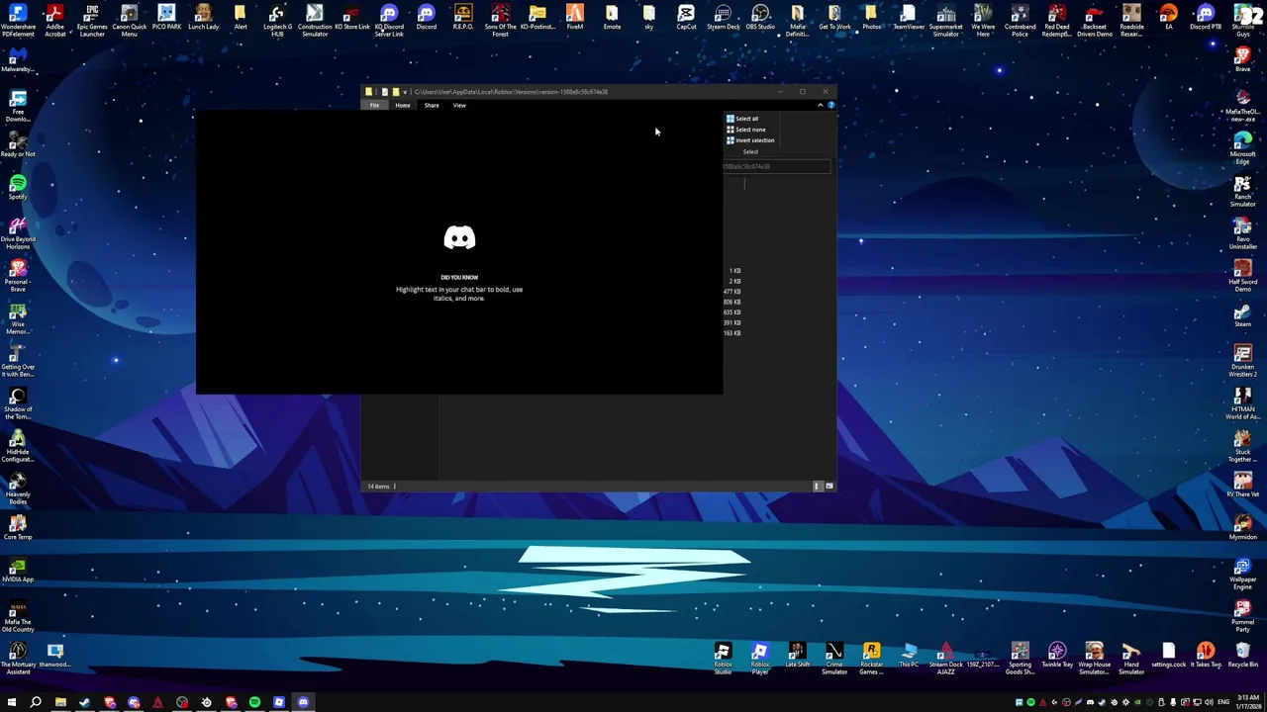Viewport: 1267px width, 712px height.
Task: Launch the CapCut desktop shortcut
Action: (686, 18)
